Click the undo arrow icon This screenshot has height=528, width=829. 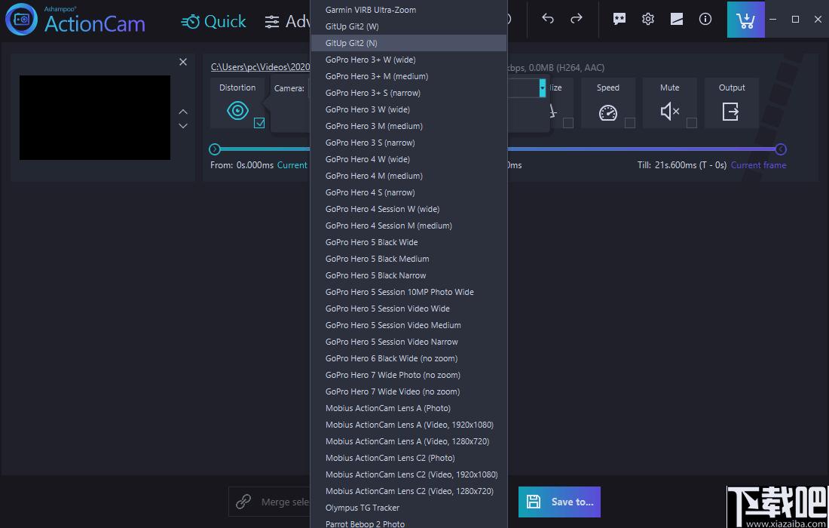tap(548, 19)
